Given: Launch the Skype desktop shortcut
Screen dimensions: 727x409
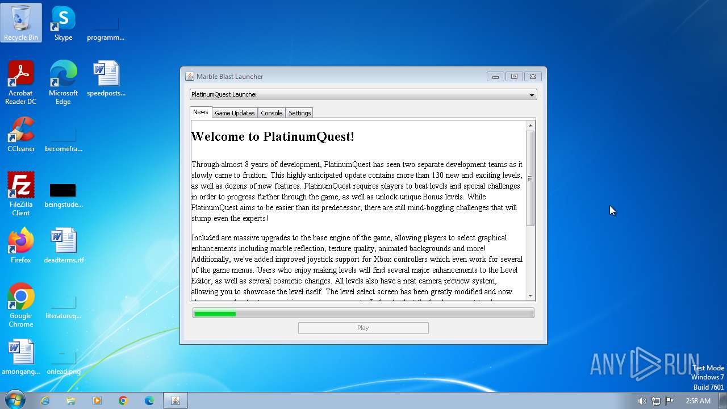Looking at the screenshot, I should click(63, 23).
